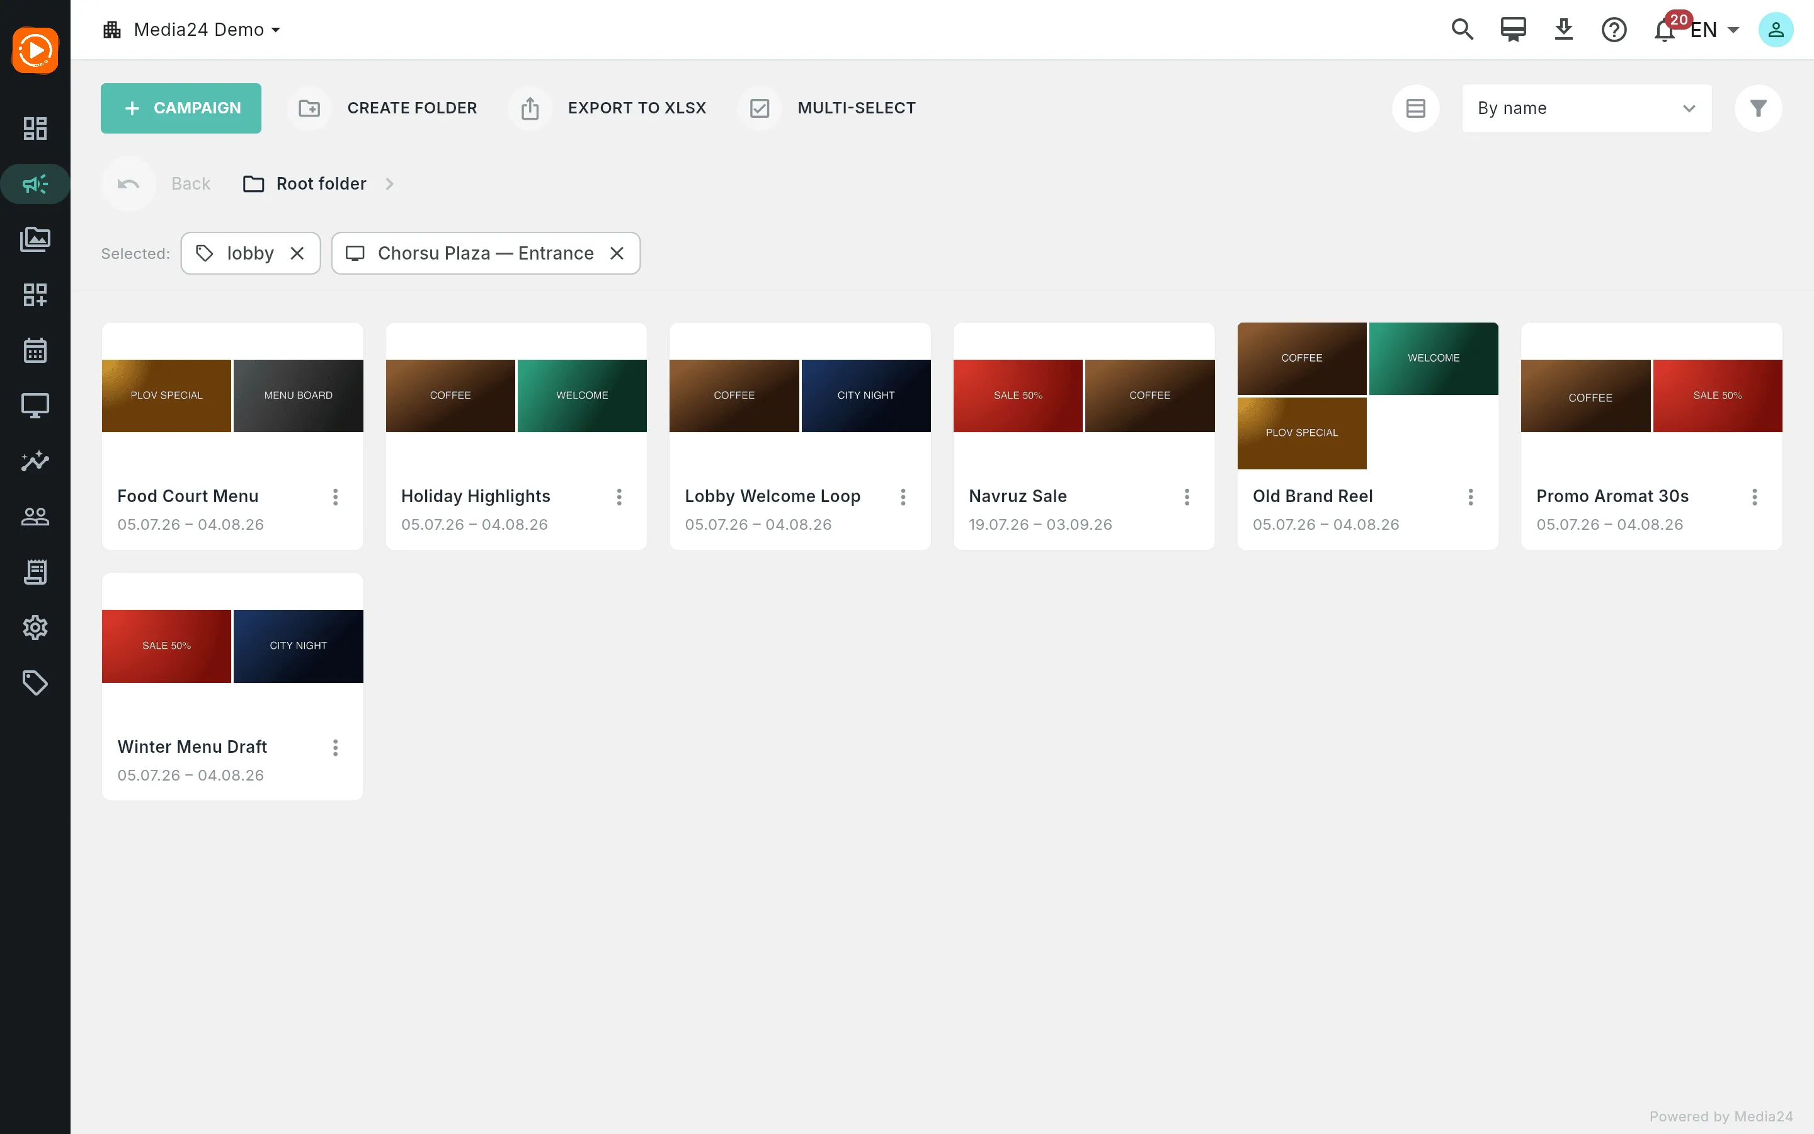The image size is (1814, 1134).
Task: Open the filter funnel icon
Action: click(x=1758, y=108)
